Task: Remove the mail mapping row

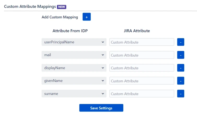Action: (x=181, y=55)
